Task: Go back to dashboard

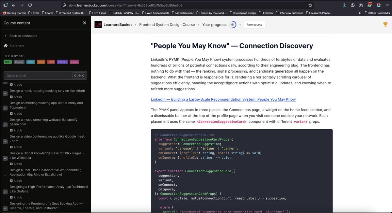Action: (x=24, y=36)
